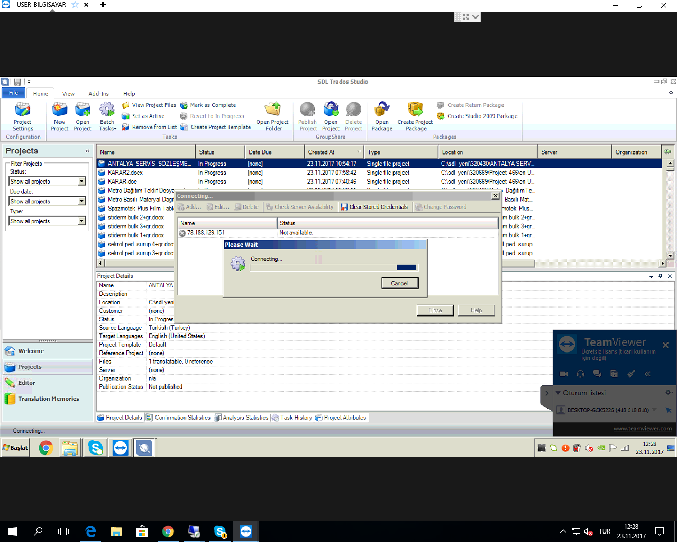Image resolution: width=677 pixels, height=542 pixels.
Task: Click Edit... in the server dialog toolbar
Action: pos(218,207)
